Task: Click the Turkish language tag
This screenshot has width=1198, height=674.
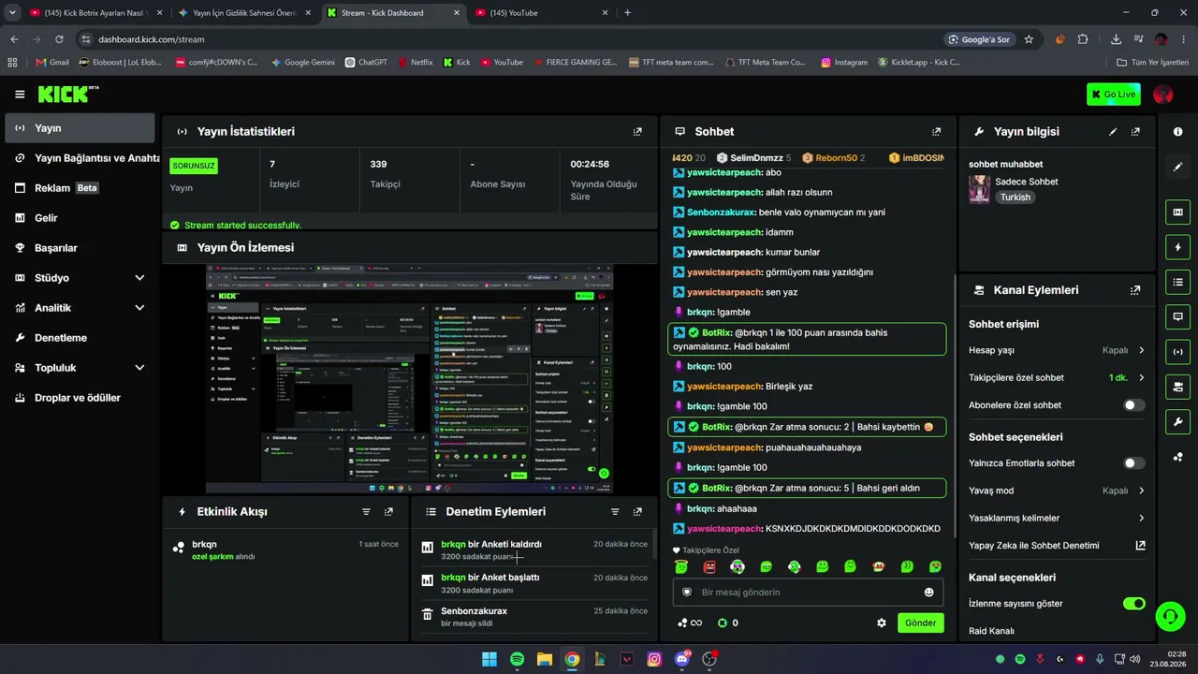Action: pyautogui.click(x=1015, y=198)
